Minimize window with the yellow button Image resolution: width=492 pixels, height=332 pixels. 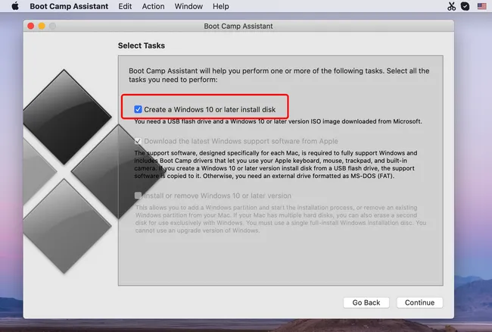click(x=42, y=26)
